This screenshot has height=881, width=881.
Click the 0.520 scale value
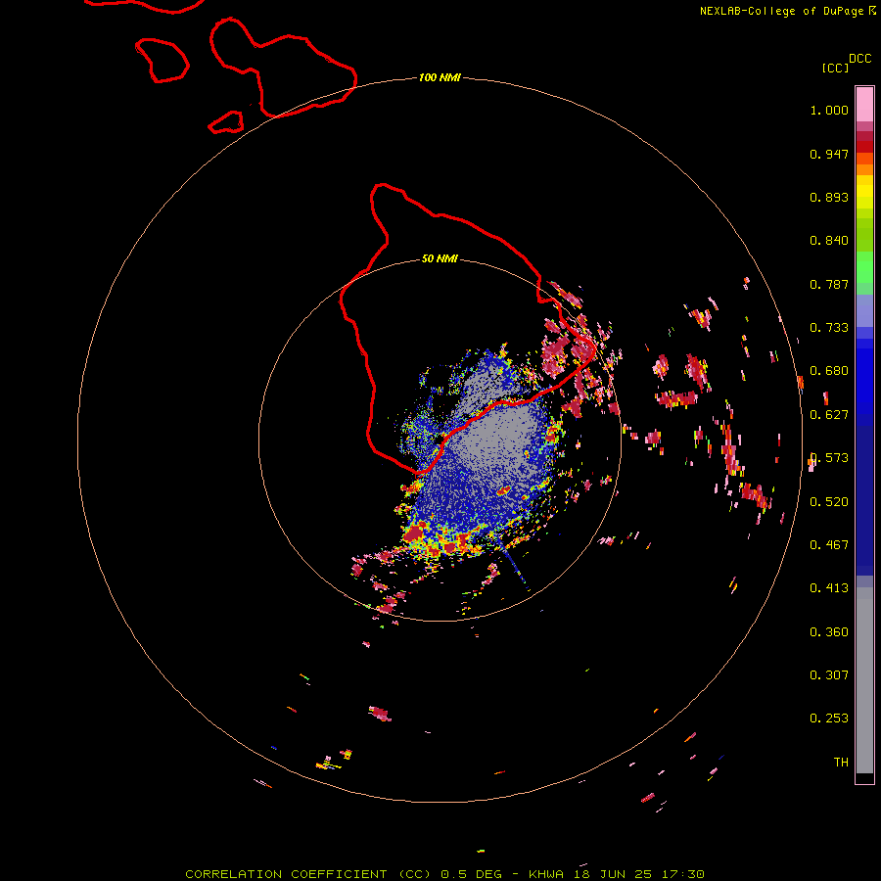(829, 502)
